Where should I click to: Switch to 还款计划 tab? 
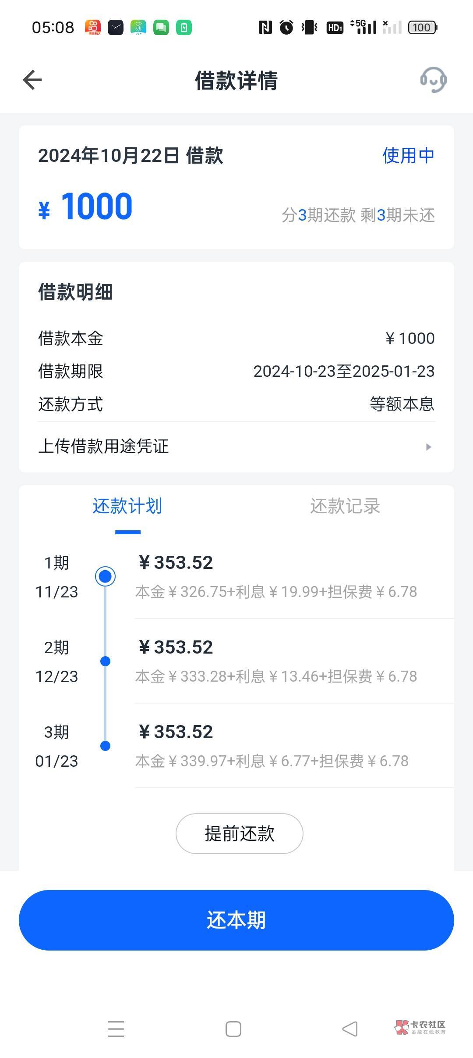(127, 506)
